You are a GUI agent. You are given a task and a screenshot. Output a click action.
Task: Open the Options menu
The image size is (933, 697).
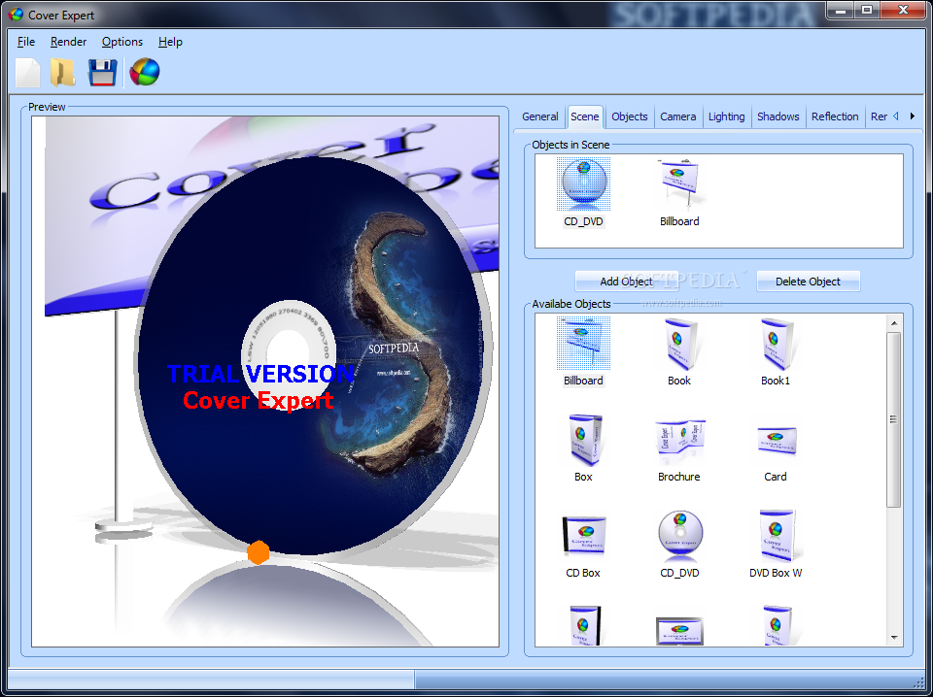122,42
